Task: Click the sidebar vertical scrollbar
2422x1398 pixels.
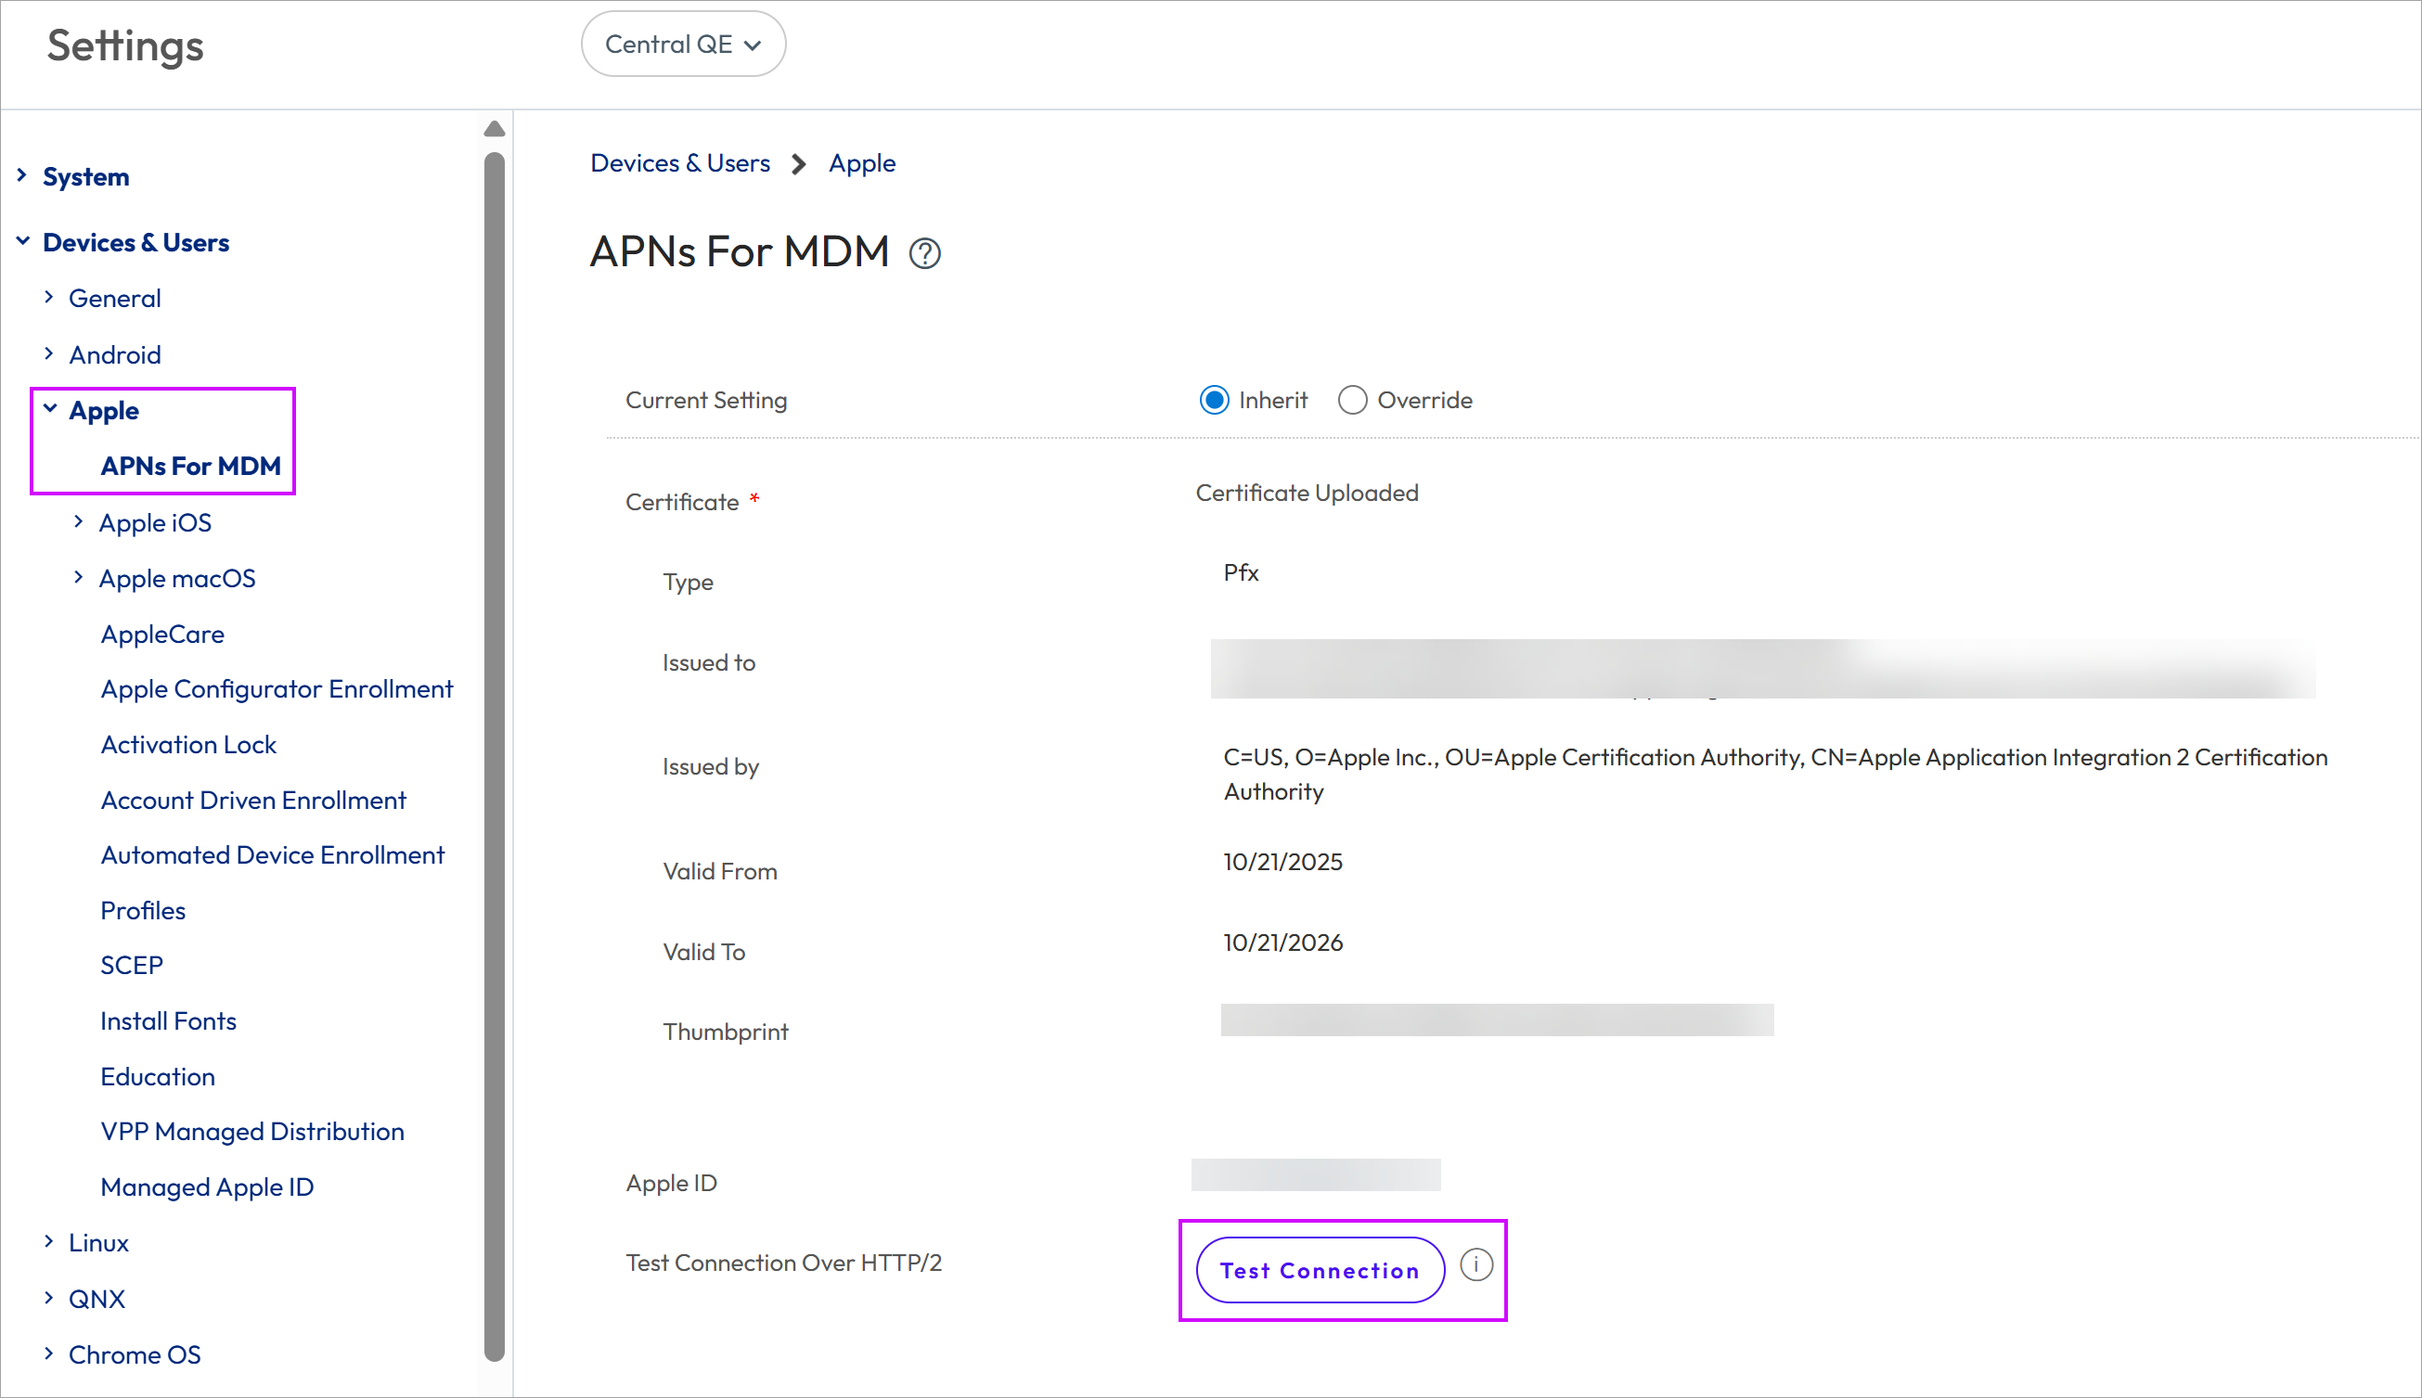Action: point(495,757)
